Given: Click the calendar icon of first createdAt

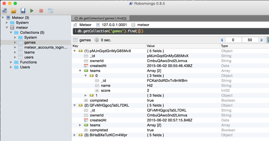Looking at the screenshot, I should (x=86, y=66).
